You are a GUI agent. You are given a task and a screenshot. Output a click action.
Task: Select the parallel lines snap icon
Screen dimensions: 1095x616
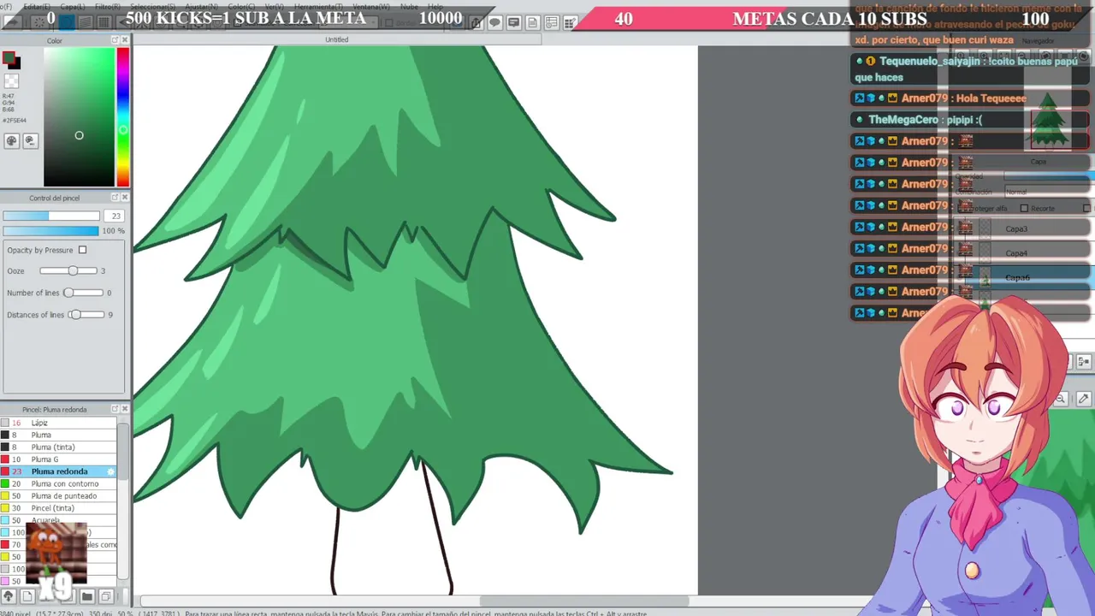coord(86,22)
